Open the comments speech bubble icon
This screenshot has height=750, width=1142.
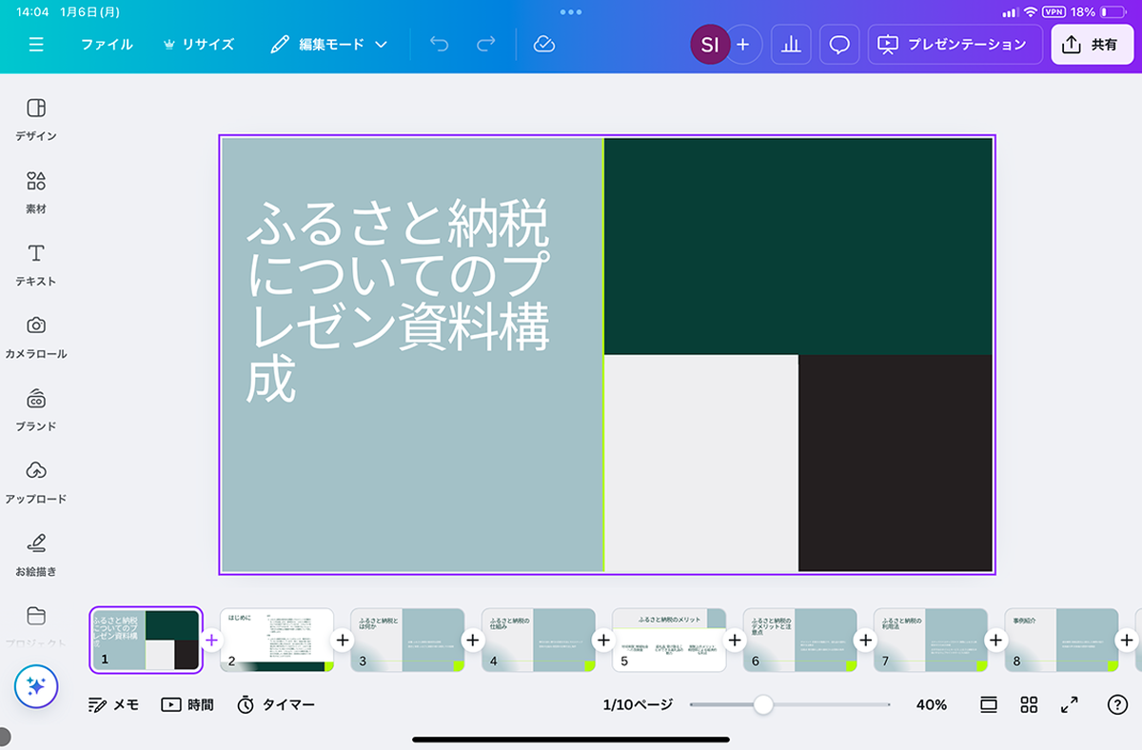[839, 45]
